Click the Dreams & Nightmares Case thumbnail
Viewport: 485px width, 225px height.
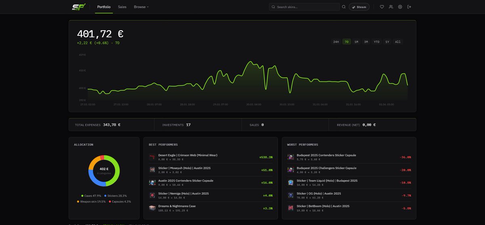click(152, 208)
